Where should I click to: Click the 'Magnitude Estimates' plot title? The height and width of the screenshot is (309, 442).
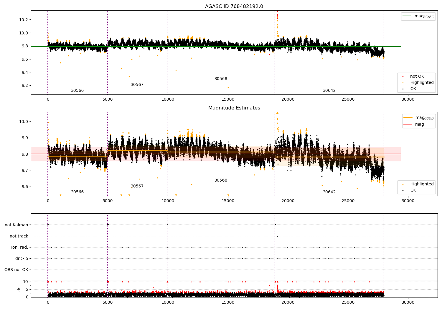[x=234, y=108]
